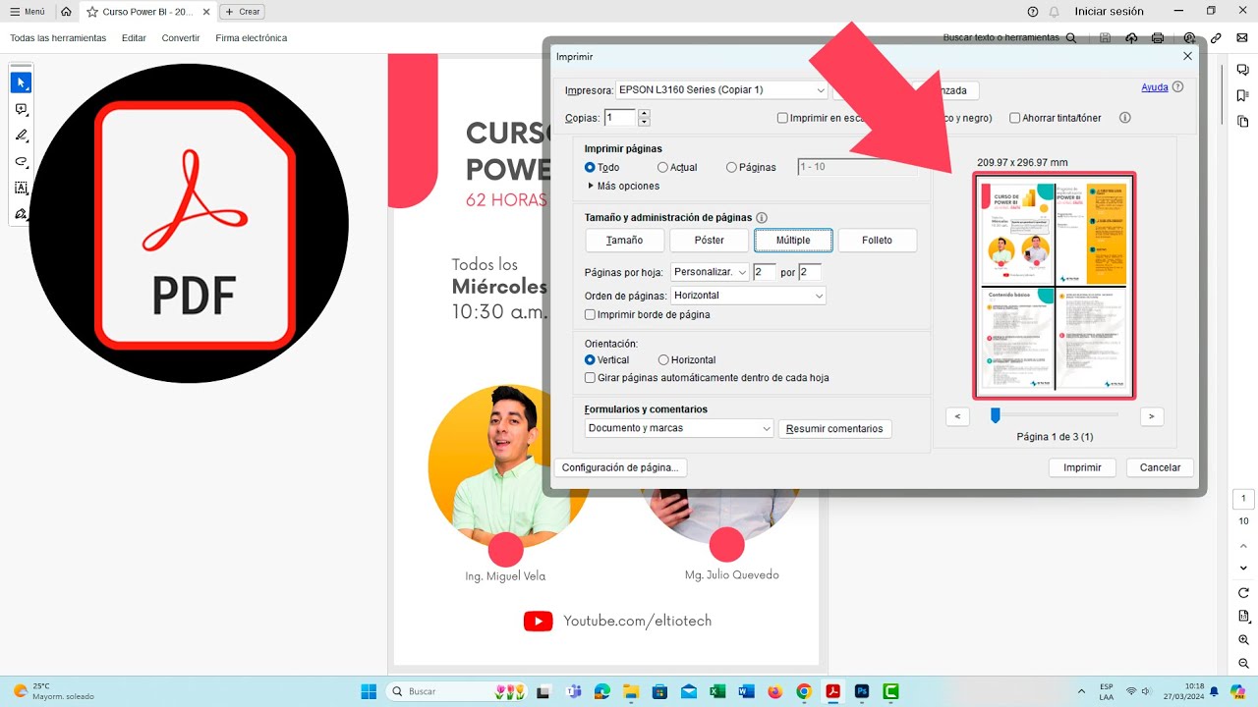The image size is (1258, 707).
Task: Click the print preview page slider
Action: 995,415
